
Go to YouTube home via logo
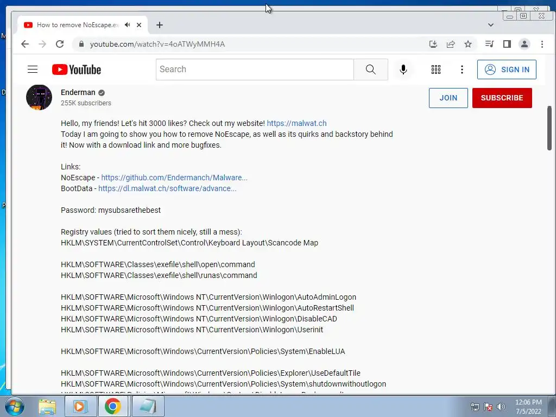click(x=77, y=69)
